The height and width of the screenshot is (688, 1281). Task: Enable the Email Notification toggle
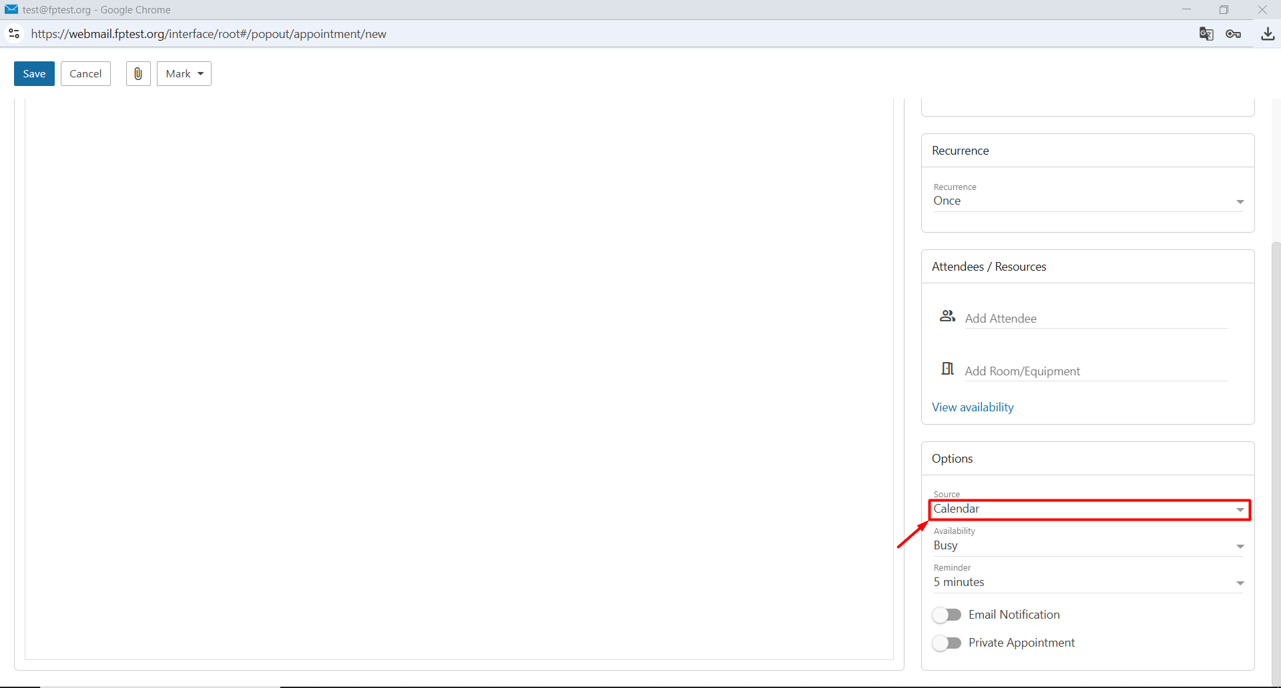coord(947,615)
